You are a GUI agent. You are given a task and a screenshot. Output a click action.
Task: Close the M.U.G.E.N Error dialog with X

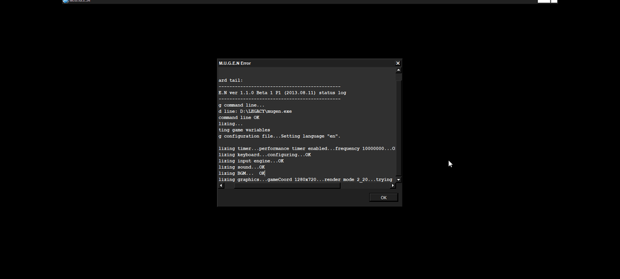(x=397, y=63)
